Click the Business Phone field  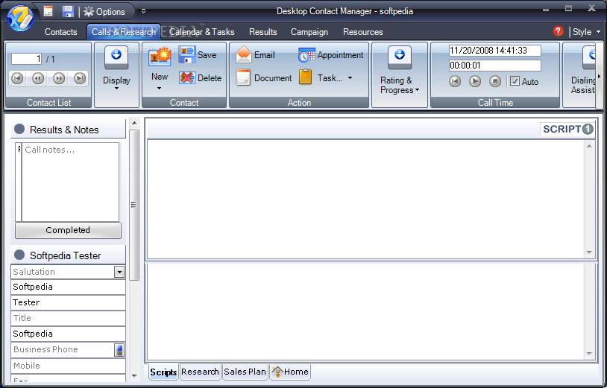(63, 349)
